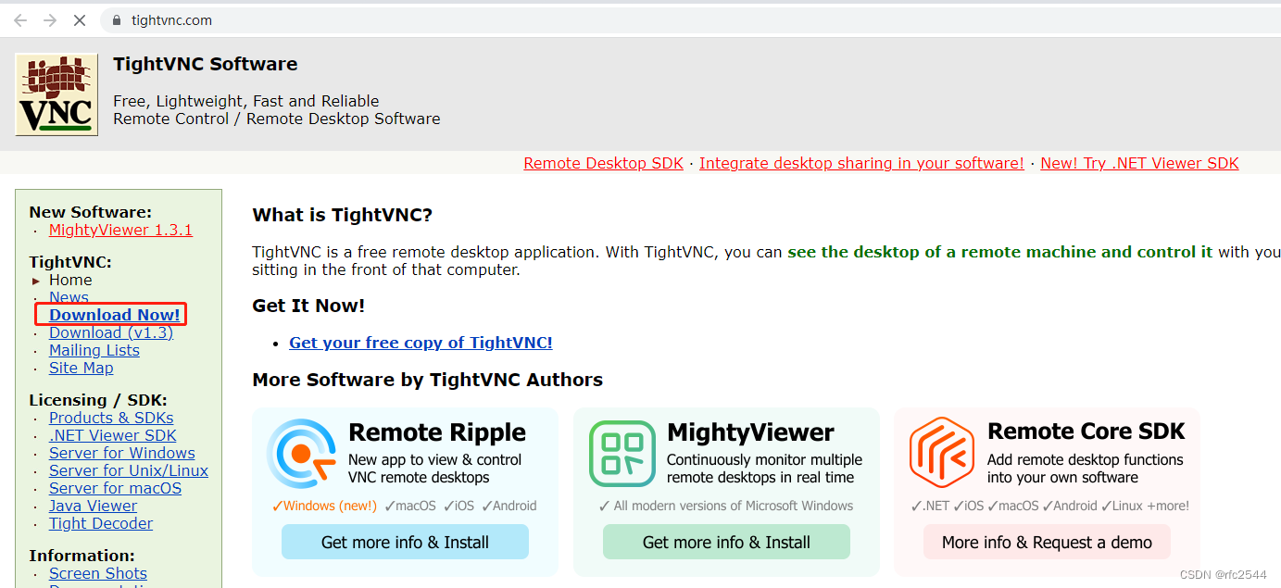Click All modern versions of Microsoft Windows text
The image size is (1281, 588).
[x=726, y=506]
